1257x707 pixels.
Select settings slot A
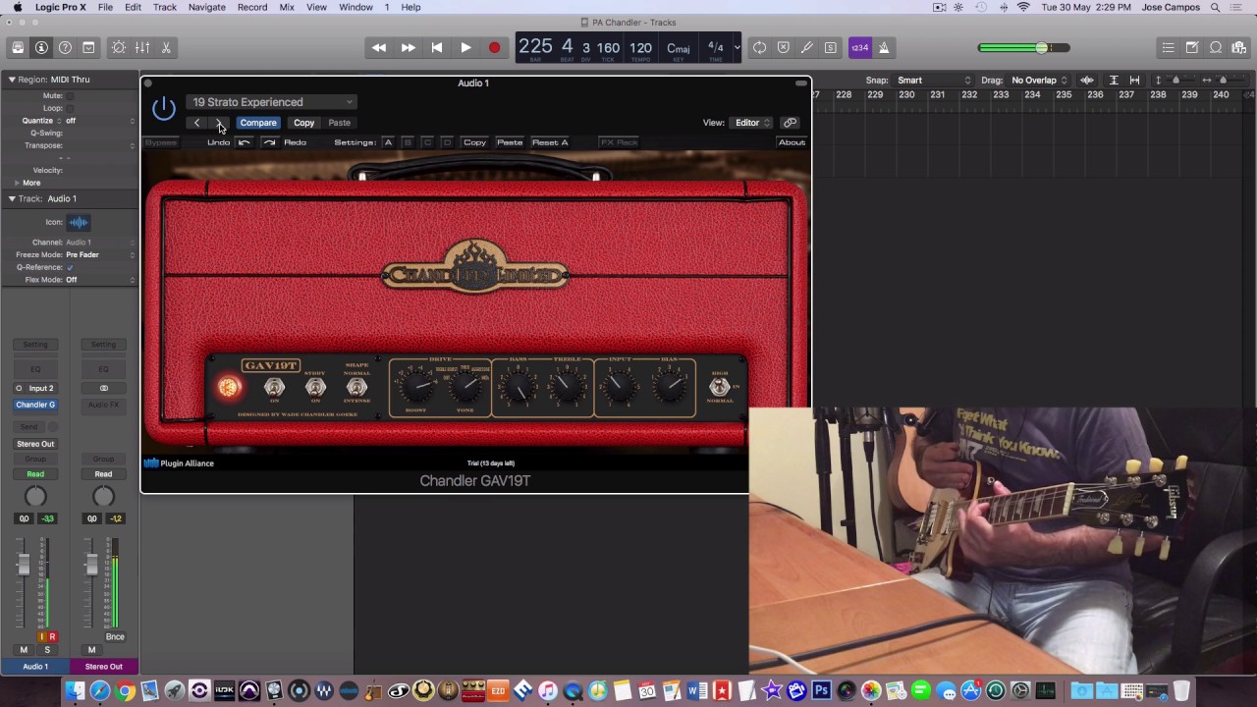click(388, 142)
